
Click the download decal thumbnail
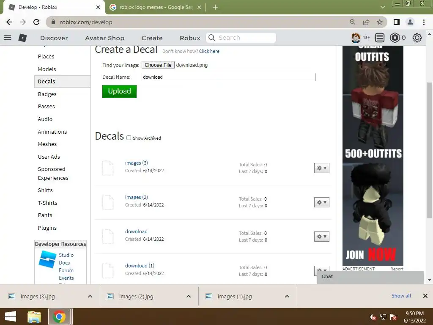(x=108, y=236)
